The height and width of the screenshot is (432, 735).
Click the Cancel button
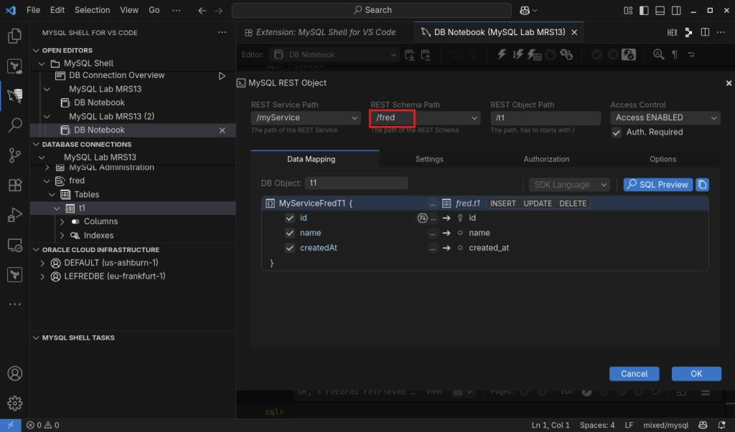point(635,373)
